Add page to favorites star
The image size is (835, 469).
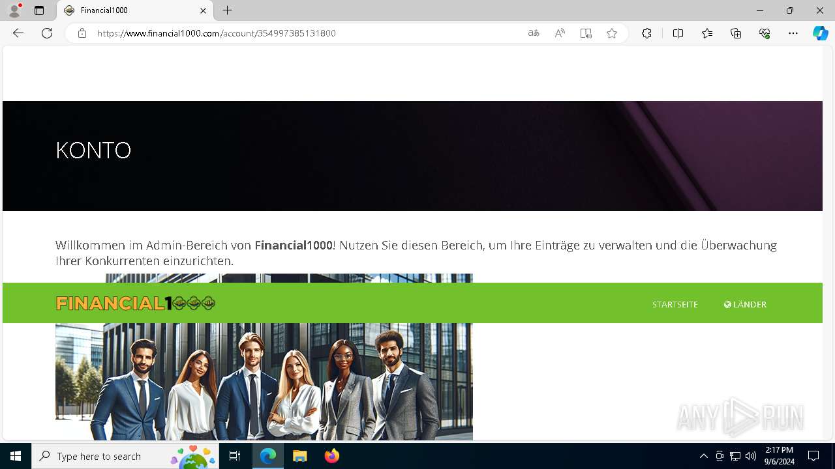[612, 33]
